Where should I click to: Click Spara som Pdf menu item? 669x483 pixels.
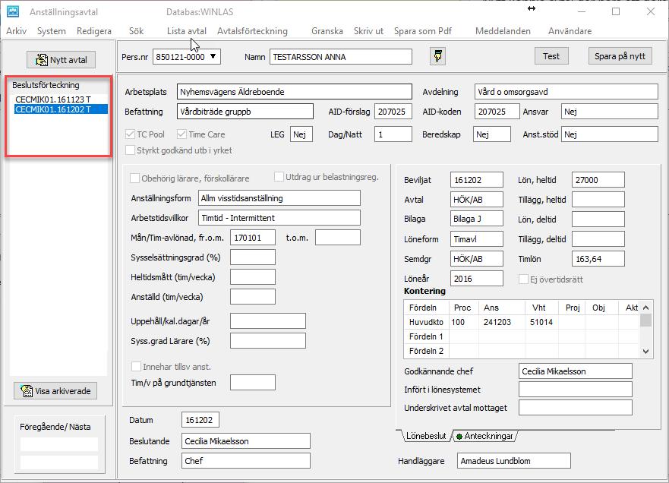(x=423, y=31)
